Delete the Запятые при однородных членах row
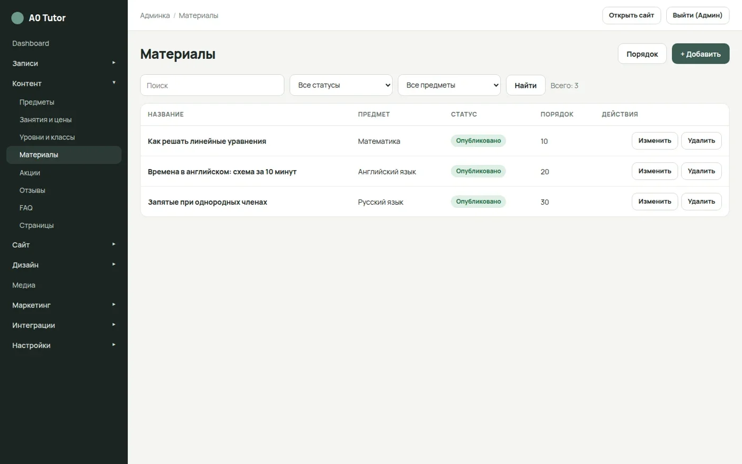Viewport: 742px width, 464px height. (x=701, y=202)
